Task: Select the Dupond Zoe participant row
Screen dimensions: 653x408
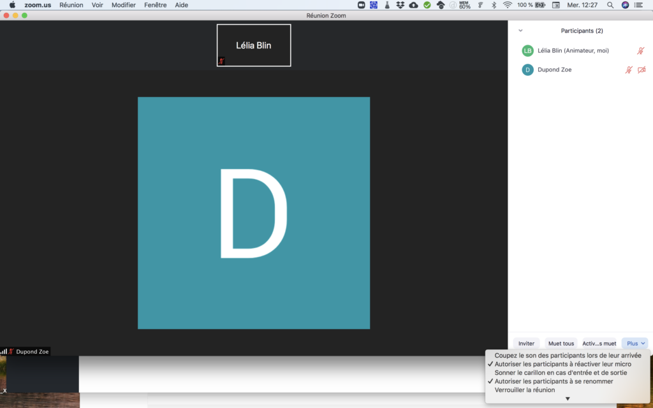Action: pos(580,69)
